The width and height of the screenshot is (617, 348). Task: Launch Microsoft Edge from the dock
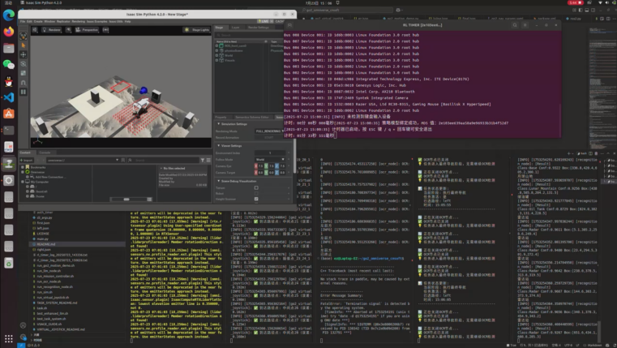(9, 15)
